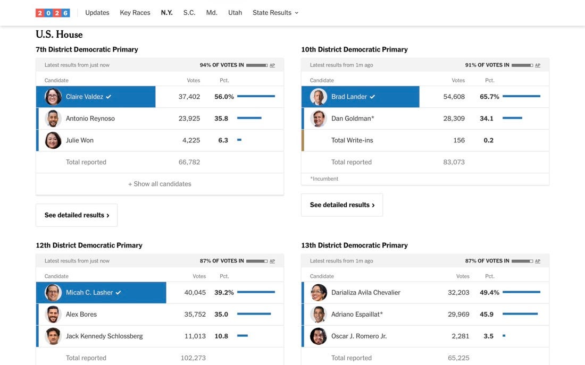Click Alex Bores's candidate photo
This screenshot has height=365, width=585.
pyautogui.click(x=53, y=315)
